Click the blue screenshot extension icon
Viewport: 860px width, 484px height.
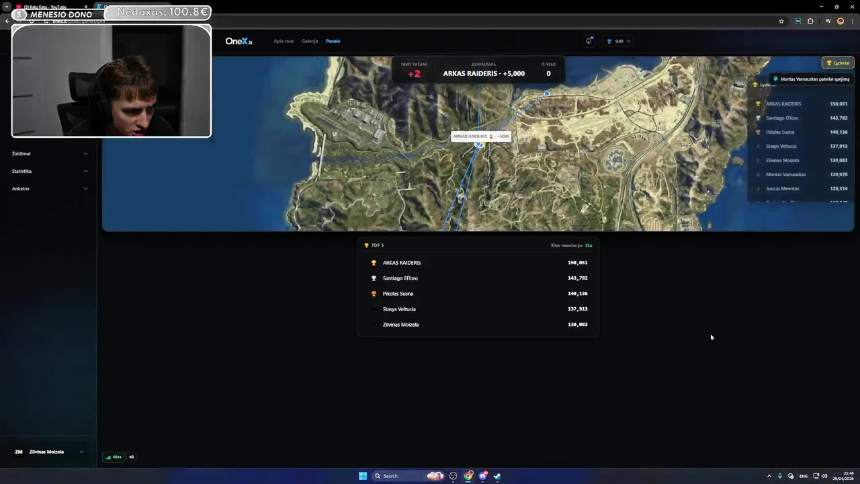[x=798, y=21]
